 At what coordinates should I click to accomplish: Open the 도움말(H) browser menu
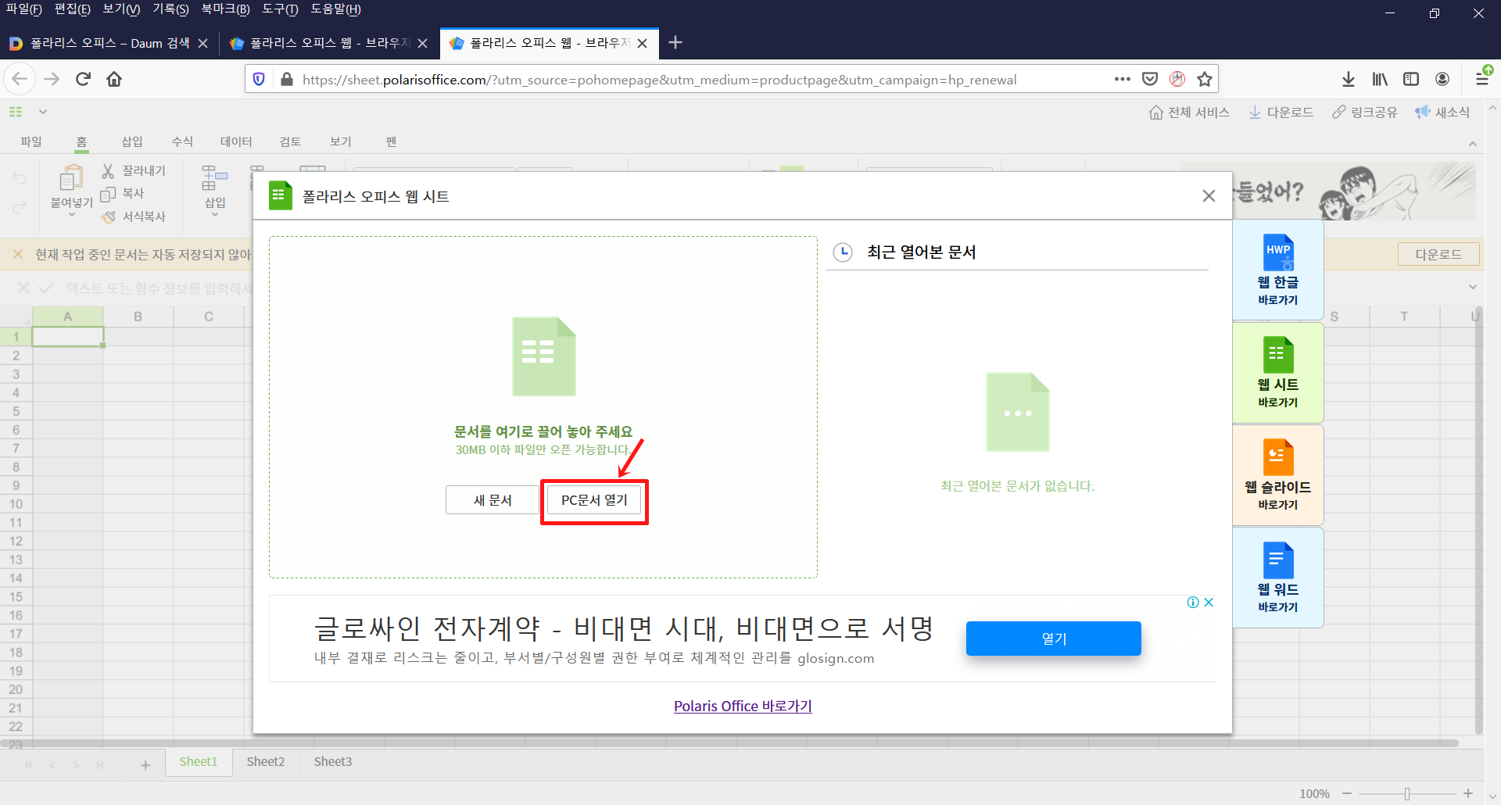[335, 9]
